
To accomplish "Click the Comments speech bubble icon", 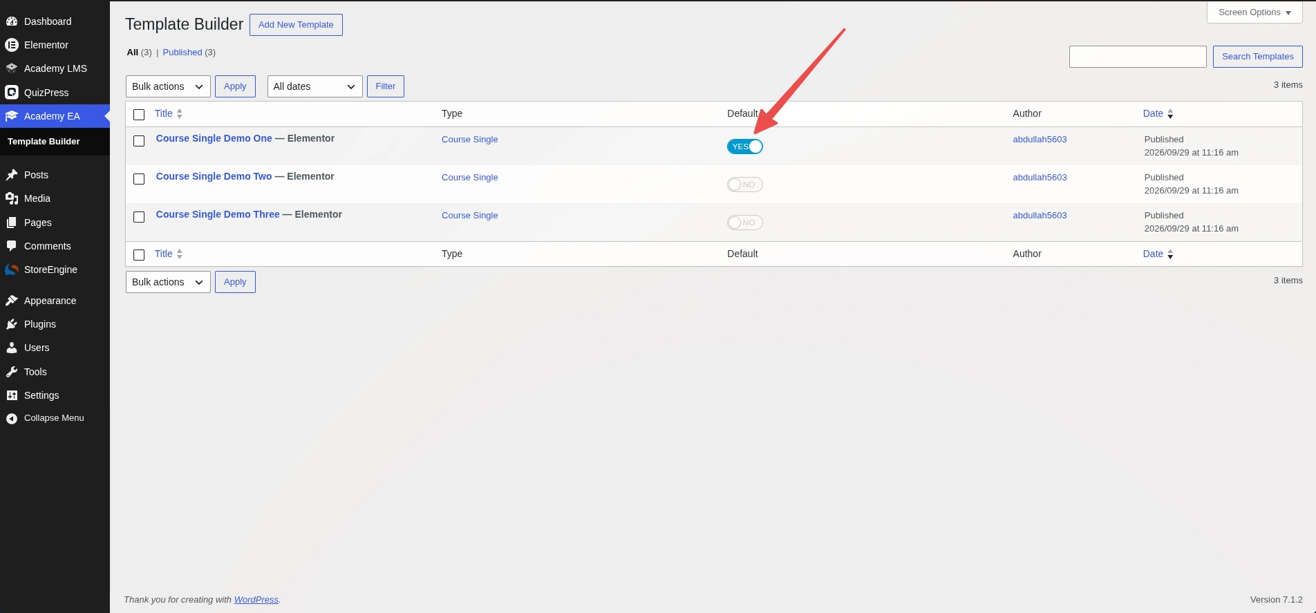I will (12, 246).
